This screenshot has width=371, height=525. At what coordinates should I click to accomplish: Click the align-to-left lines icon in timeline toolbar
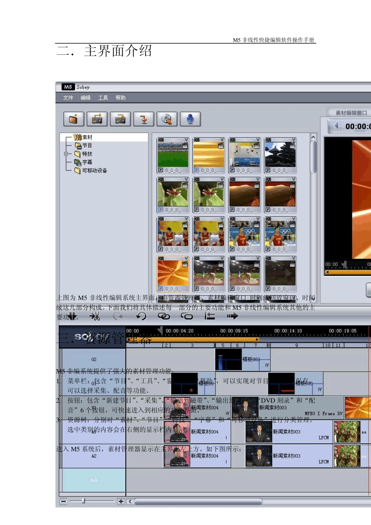[210, 316]
